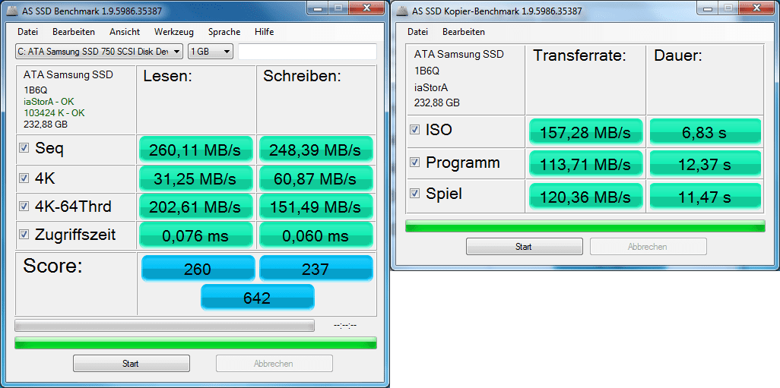Click Abbrechen in Kopier-Benchmark window

coord(648,247)
